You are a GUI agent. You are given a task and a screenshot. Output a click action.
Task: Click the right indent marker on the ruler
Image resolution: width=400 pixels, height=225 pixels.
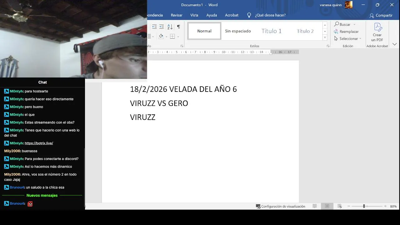coord(271,53)
